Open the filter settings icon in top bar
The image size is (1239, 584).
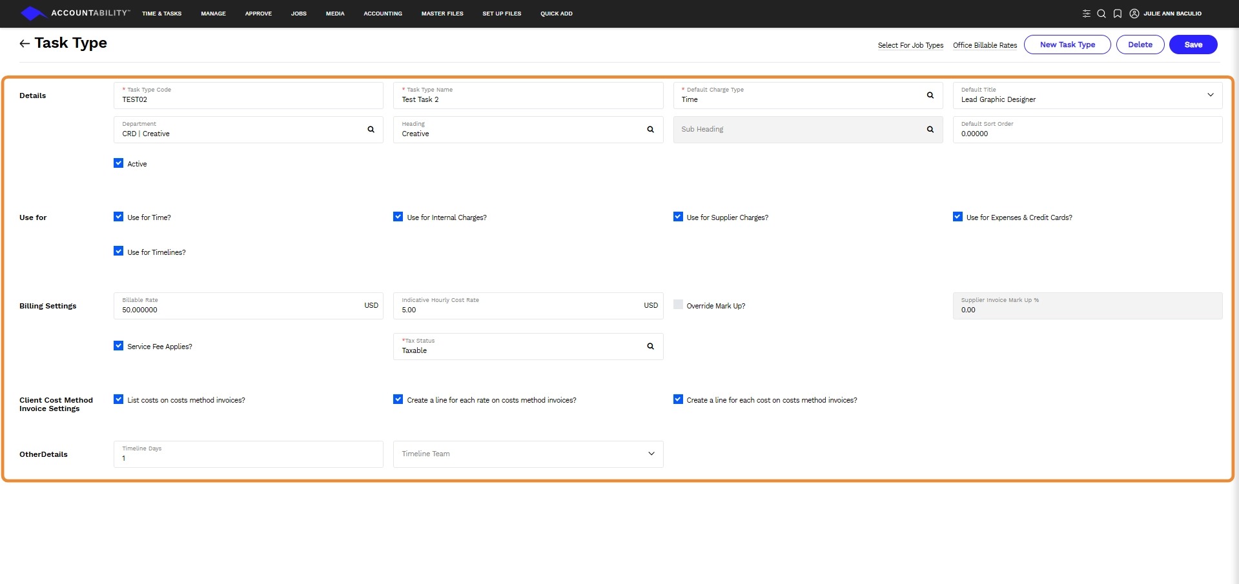coord(1087,14)
